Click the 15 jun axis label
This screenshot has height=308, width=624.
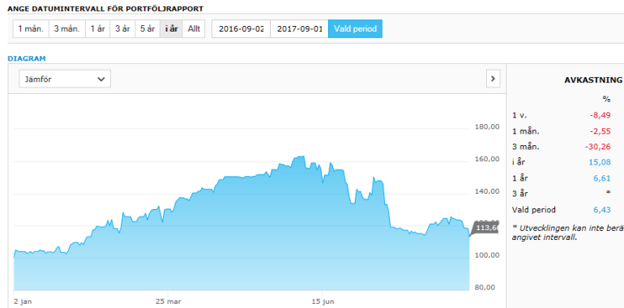click(322, 302)
